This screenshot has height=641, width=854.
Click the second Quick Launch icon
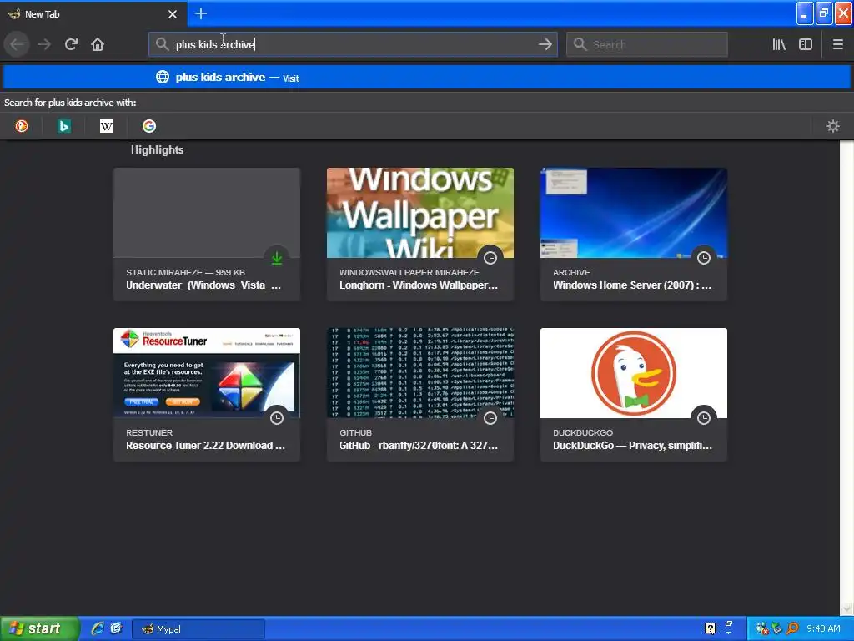coord(116,628)
